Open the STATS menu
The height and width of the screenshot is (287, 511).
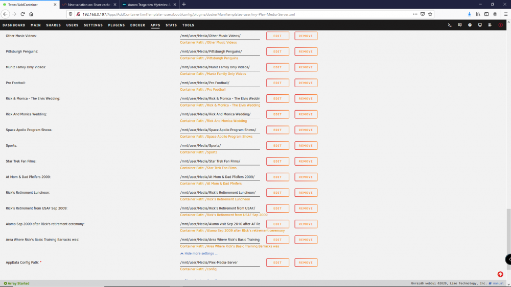[171, 25]
